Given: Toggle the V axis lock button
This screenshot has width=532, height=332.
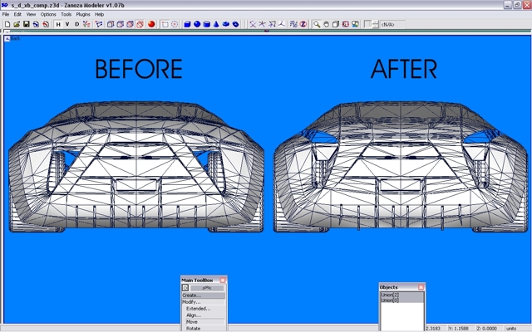Looking at the screenshot, I should pos(68,24).
